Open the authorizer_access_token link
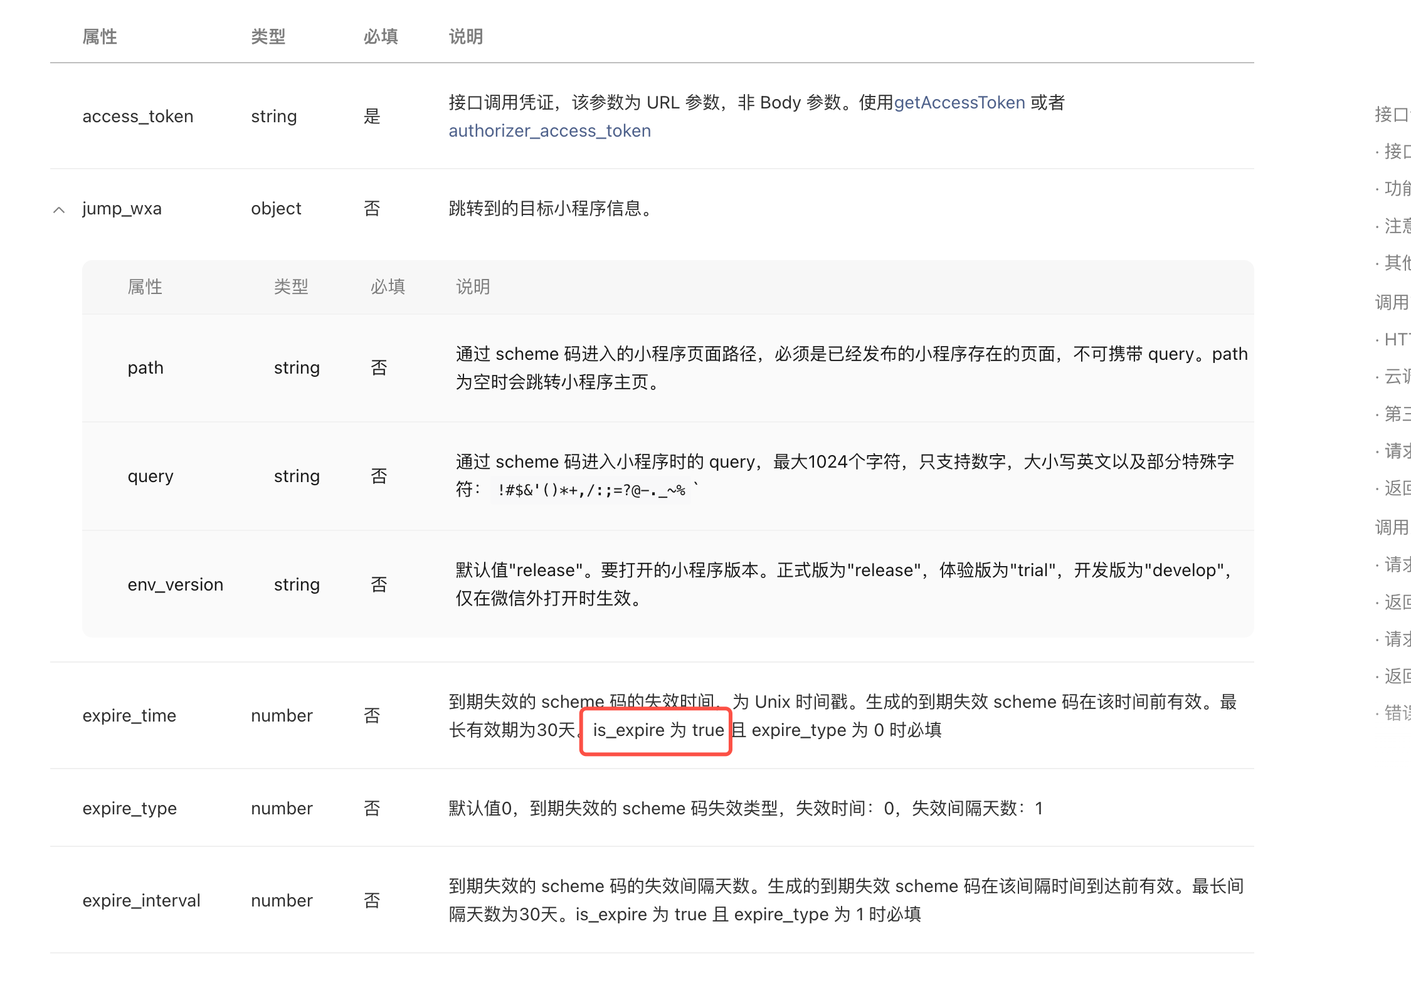The image size is (1411, 993). [549, 131]
